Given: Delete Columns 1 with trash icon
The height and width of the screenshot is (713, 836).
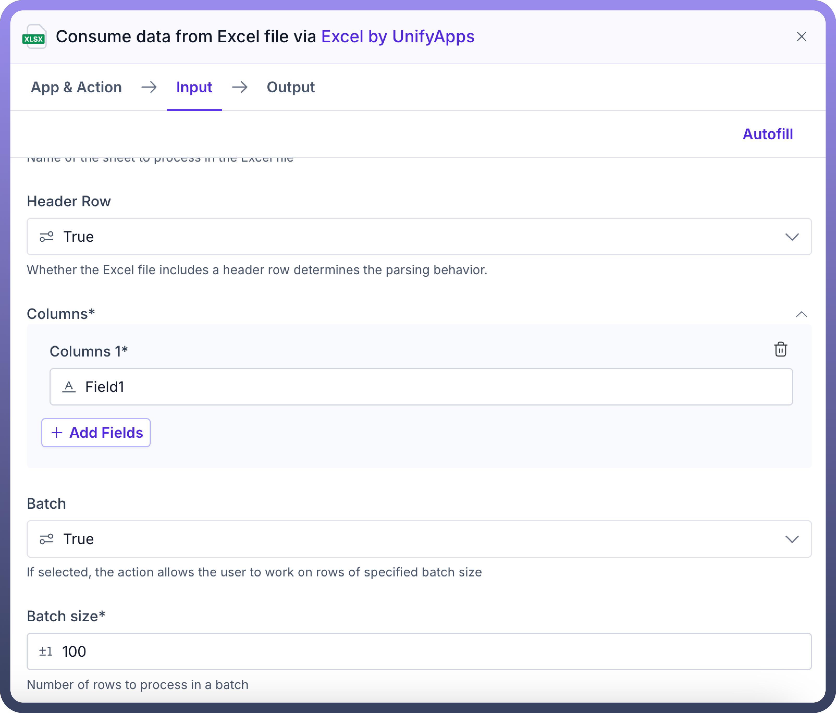Looking at the screenshot, I should [x=780, y=349].
